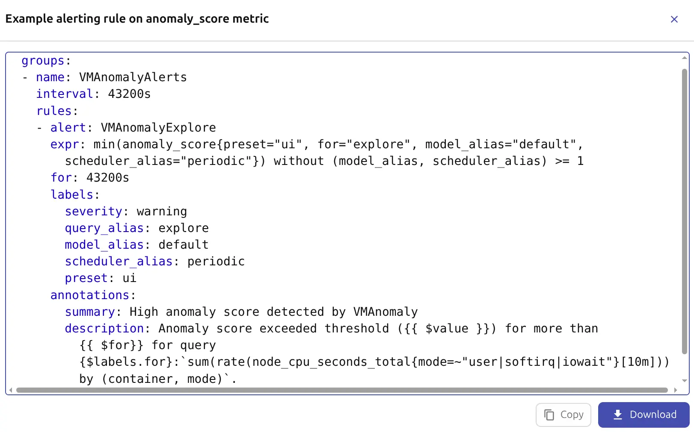Close the example alerting rule dialog
The image size is (694, 432).
click(674, 19)
